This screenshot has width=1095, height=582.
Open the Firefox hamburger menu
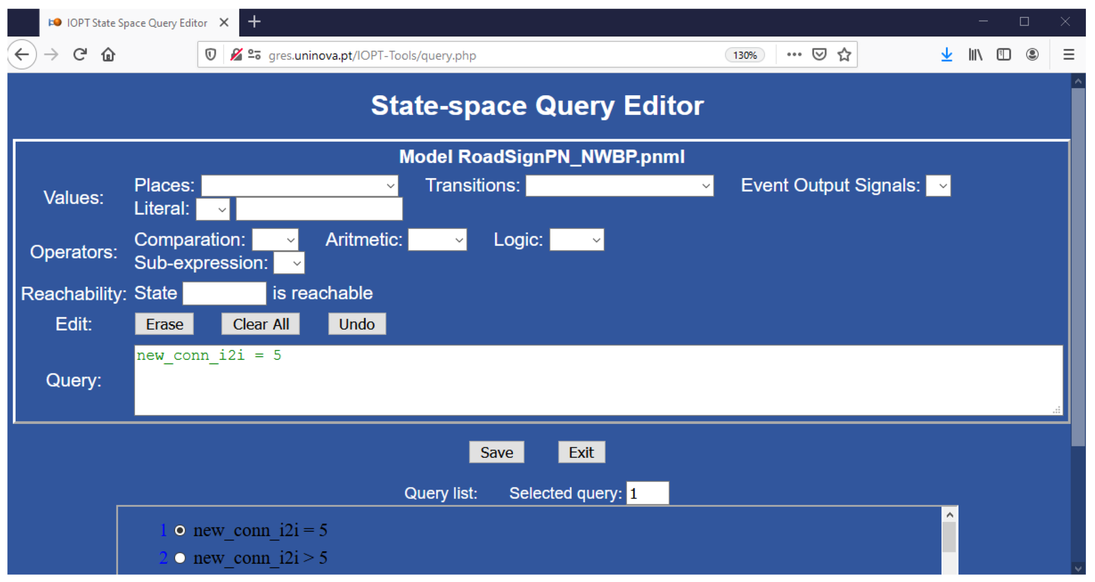1069,55
